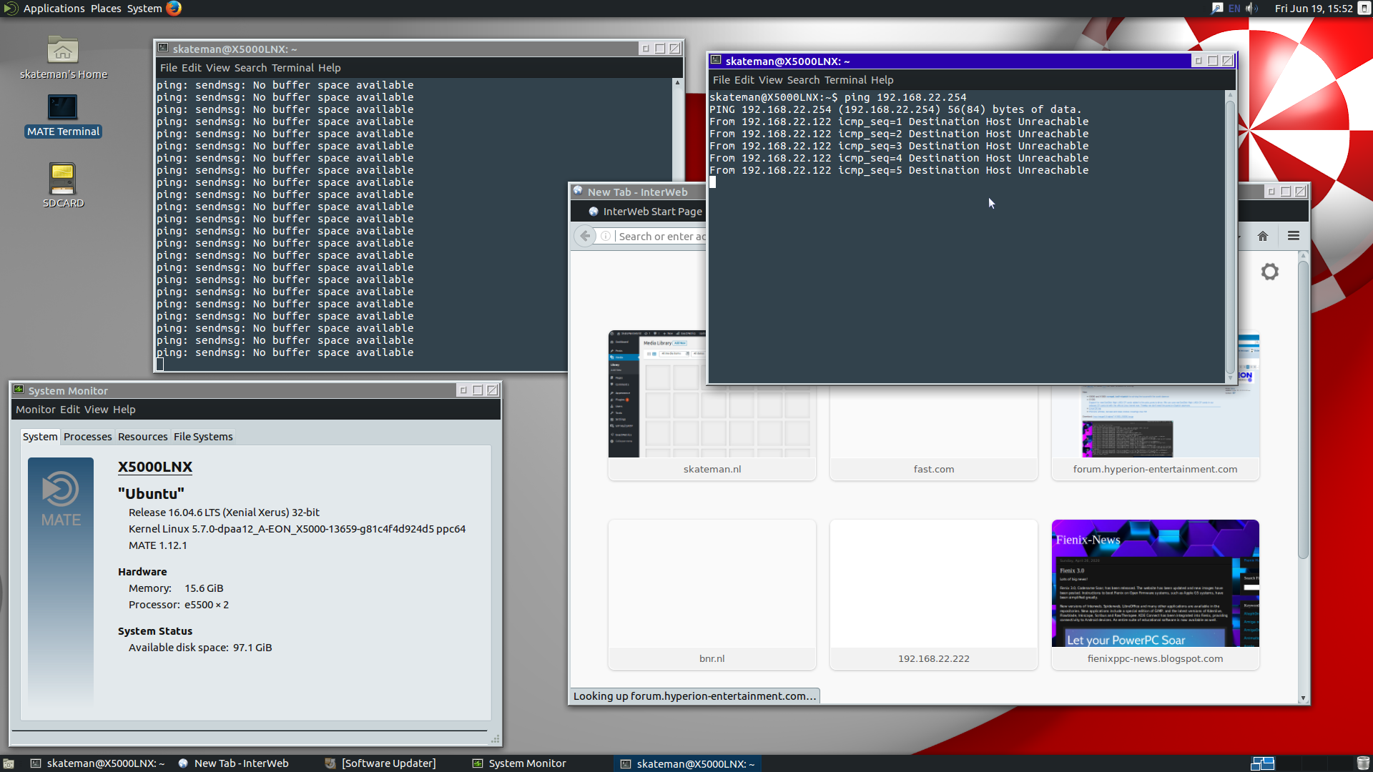Image resolution: width=1373 pixels, height=772 pixels.
Task: Click the show desktop icon in bottom panel
Action: pos(9,763)
